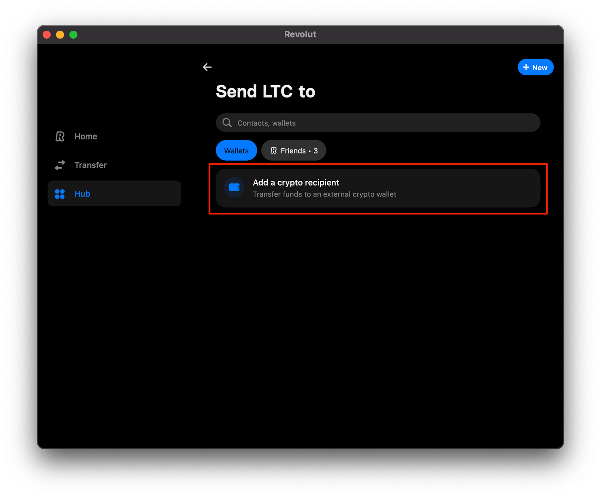This screenshot has height=498, width=601.
Task: Click the Hub grid icon
Action: [60, 194]
